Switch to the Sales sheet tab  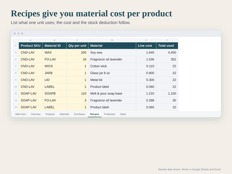point(123,114)
